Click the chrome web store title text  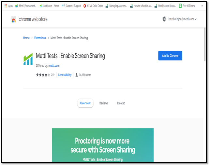coord(33,19)
